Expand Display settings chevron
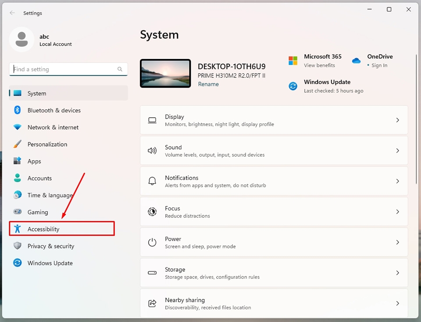 tap(398, 120)
